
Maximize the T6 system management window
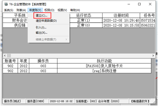tap(139, 4)
